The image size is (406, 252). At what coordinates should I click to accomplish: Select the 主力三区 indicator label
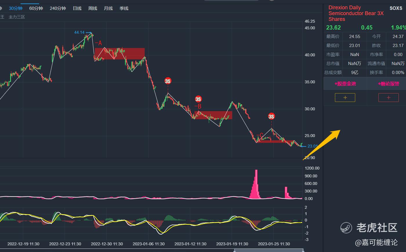[17, 17]
